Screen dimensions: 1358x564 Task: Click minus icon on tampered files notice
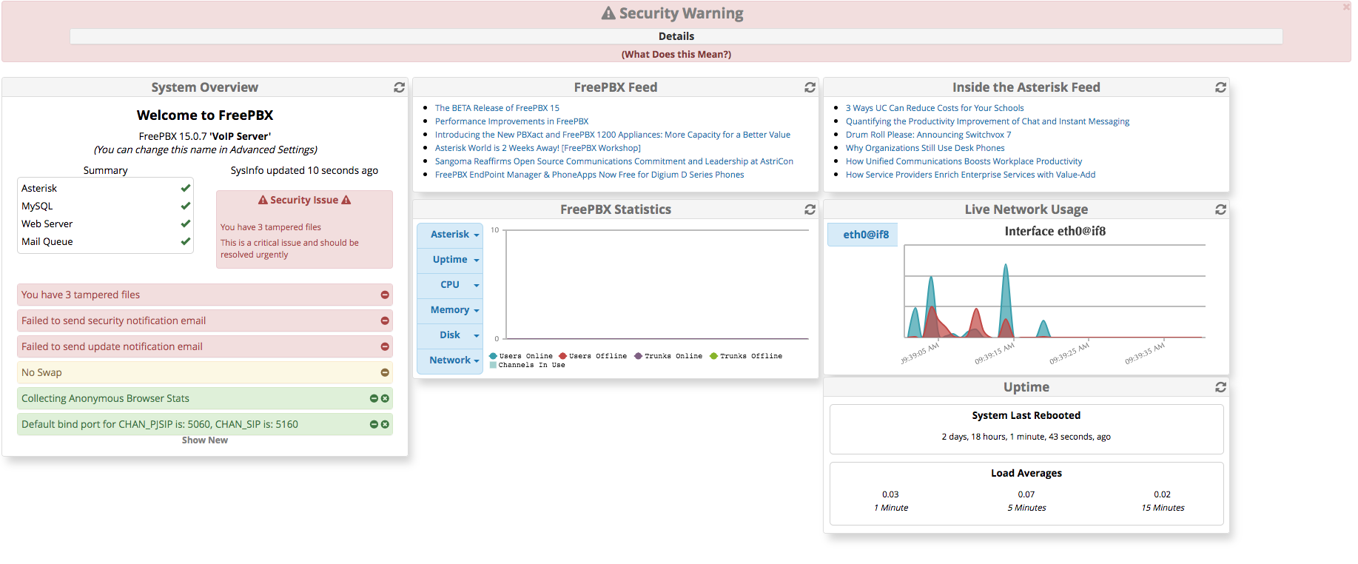(385, 295)
